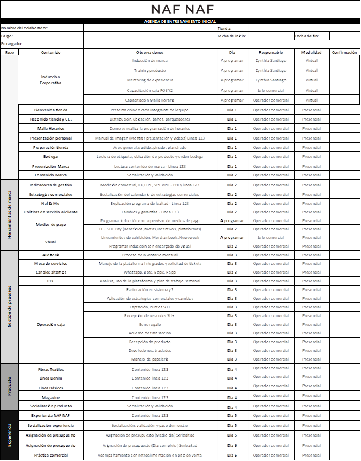Viewport: 361px width, 461px height.
Task: Click the 'Producto' phase cell
Action: tap(9, 387)
